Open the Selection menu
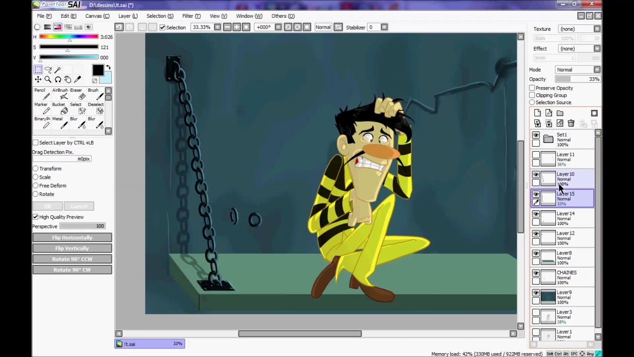 [159, 16]
